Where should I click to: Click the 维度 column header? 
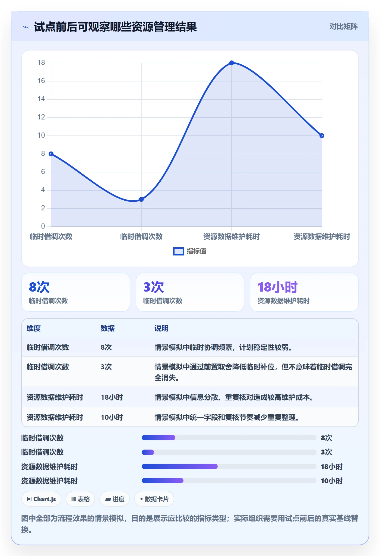[34, 328]
